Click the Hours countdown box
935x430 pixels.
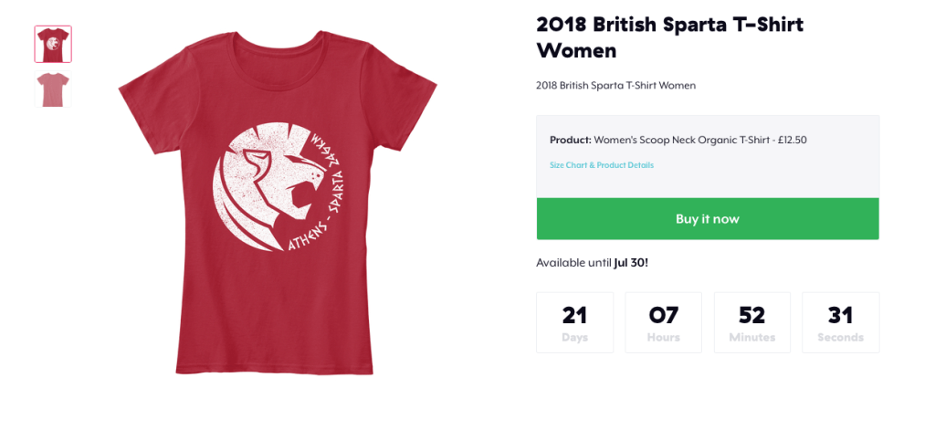(663, 322)
